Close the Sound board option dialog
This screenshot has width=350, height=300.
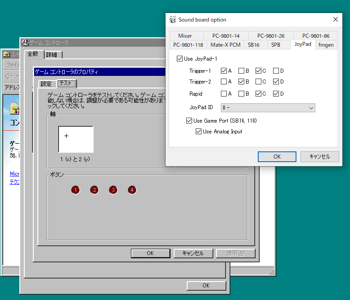pos(335,20)
